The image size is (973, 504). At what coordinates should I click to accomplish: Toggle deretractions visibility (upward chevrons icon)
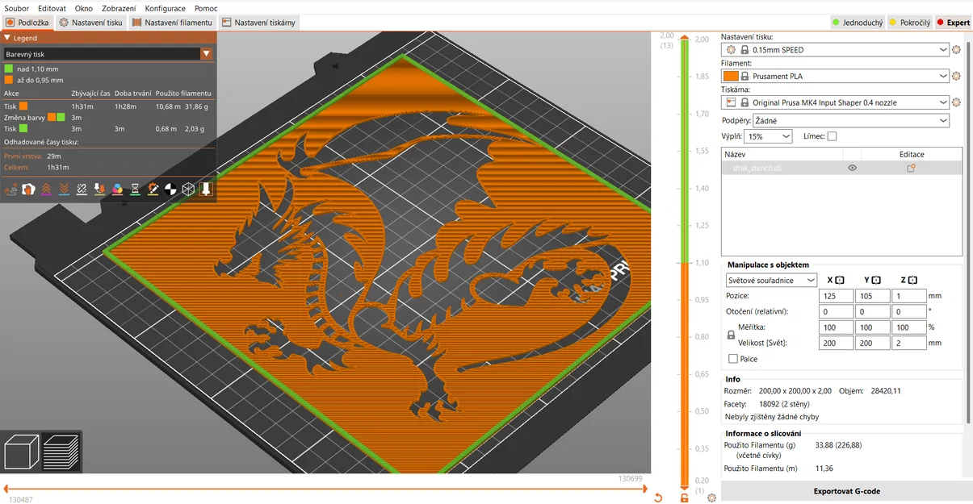click(46, 189)
